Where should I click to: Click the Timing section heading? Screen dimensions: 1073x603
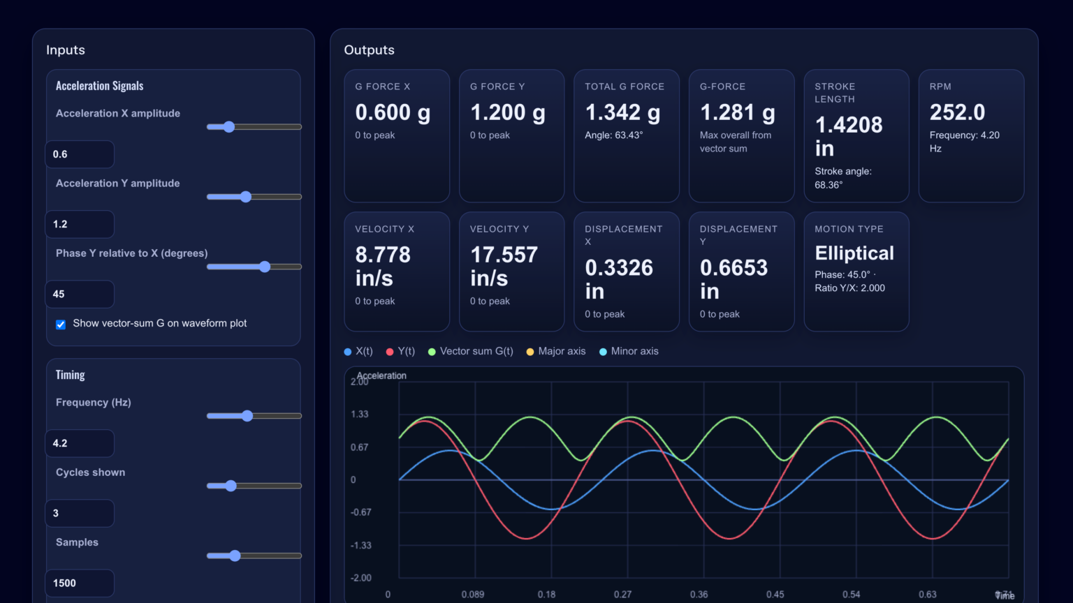[x=70, y=375]
